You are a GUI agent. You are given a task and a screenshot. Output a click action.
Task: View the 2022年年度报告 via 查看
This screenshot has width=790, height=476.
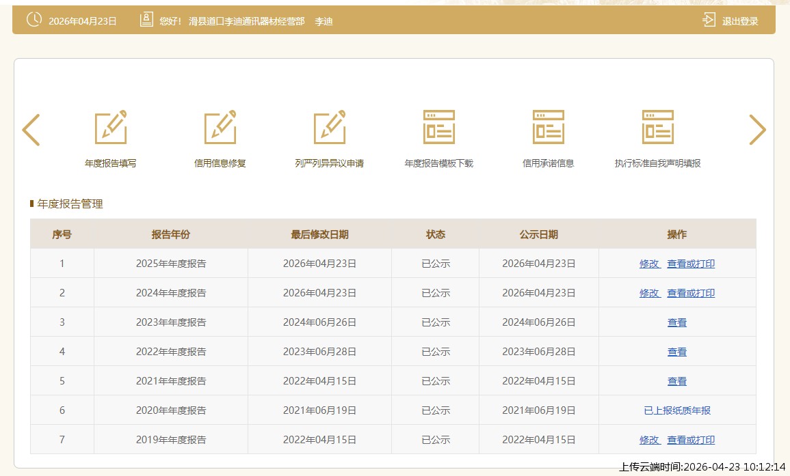[677, 352]
